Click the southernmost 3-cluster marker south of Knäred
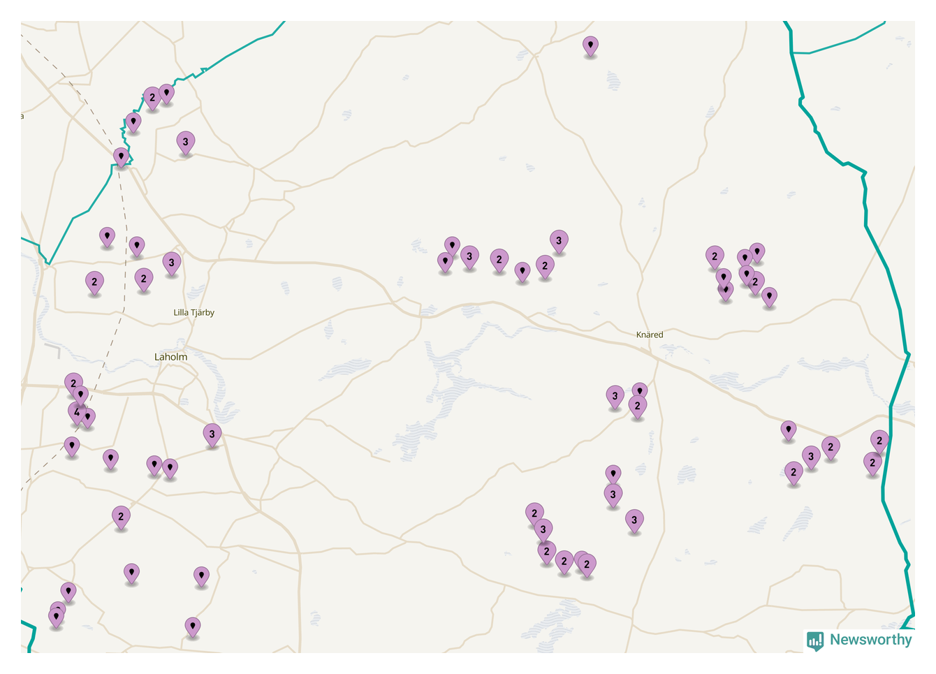Viewport: 936px width, 674px height. point(634,520)
